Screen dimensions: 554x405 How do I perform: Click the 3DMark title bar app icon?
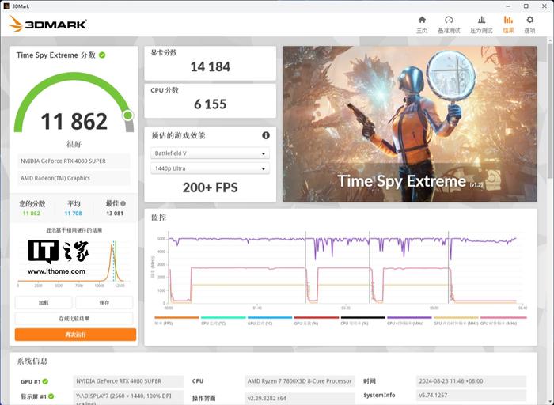click(6, 6)
